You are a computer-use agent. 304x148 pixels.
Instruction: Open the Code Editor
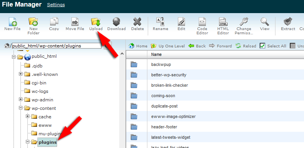(202, 22)
